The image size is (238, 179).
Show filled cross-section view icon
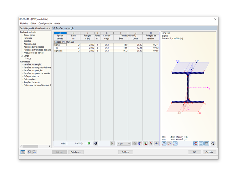click(195, 144)
